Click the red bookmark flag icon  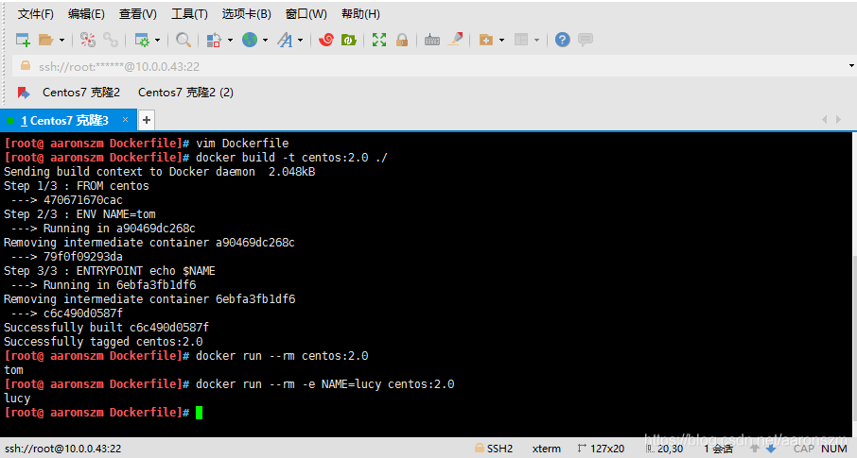pos(24,93)
